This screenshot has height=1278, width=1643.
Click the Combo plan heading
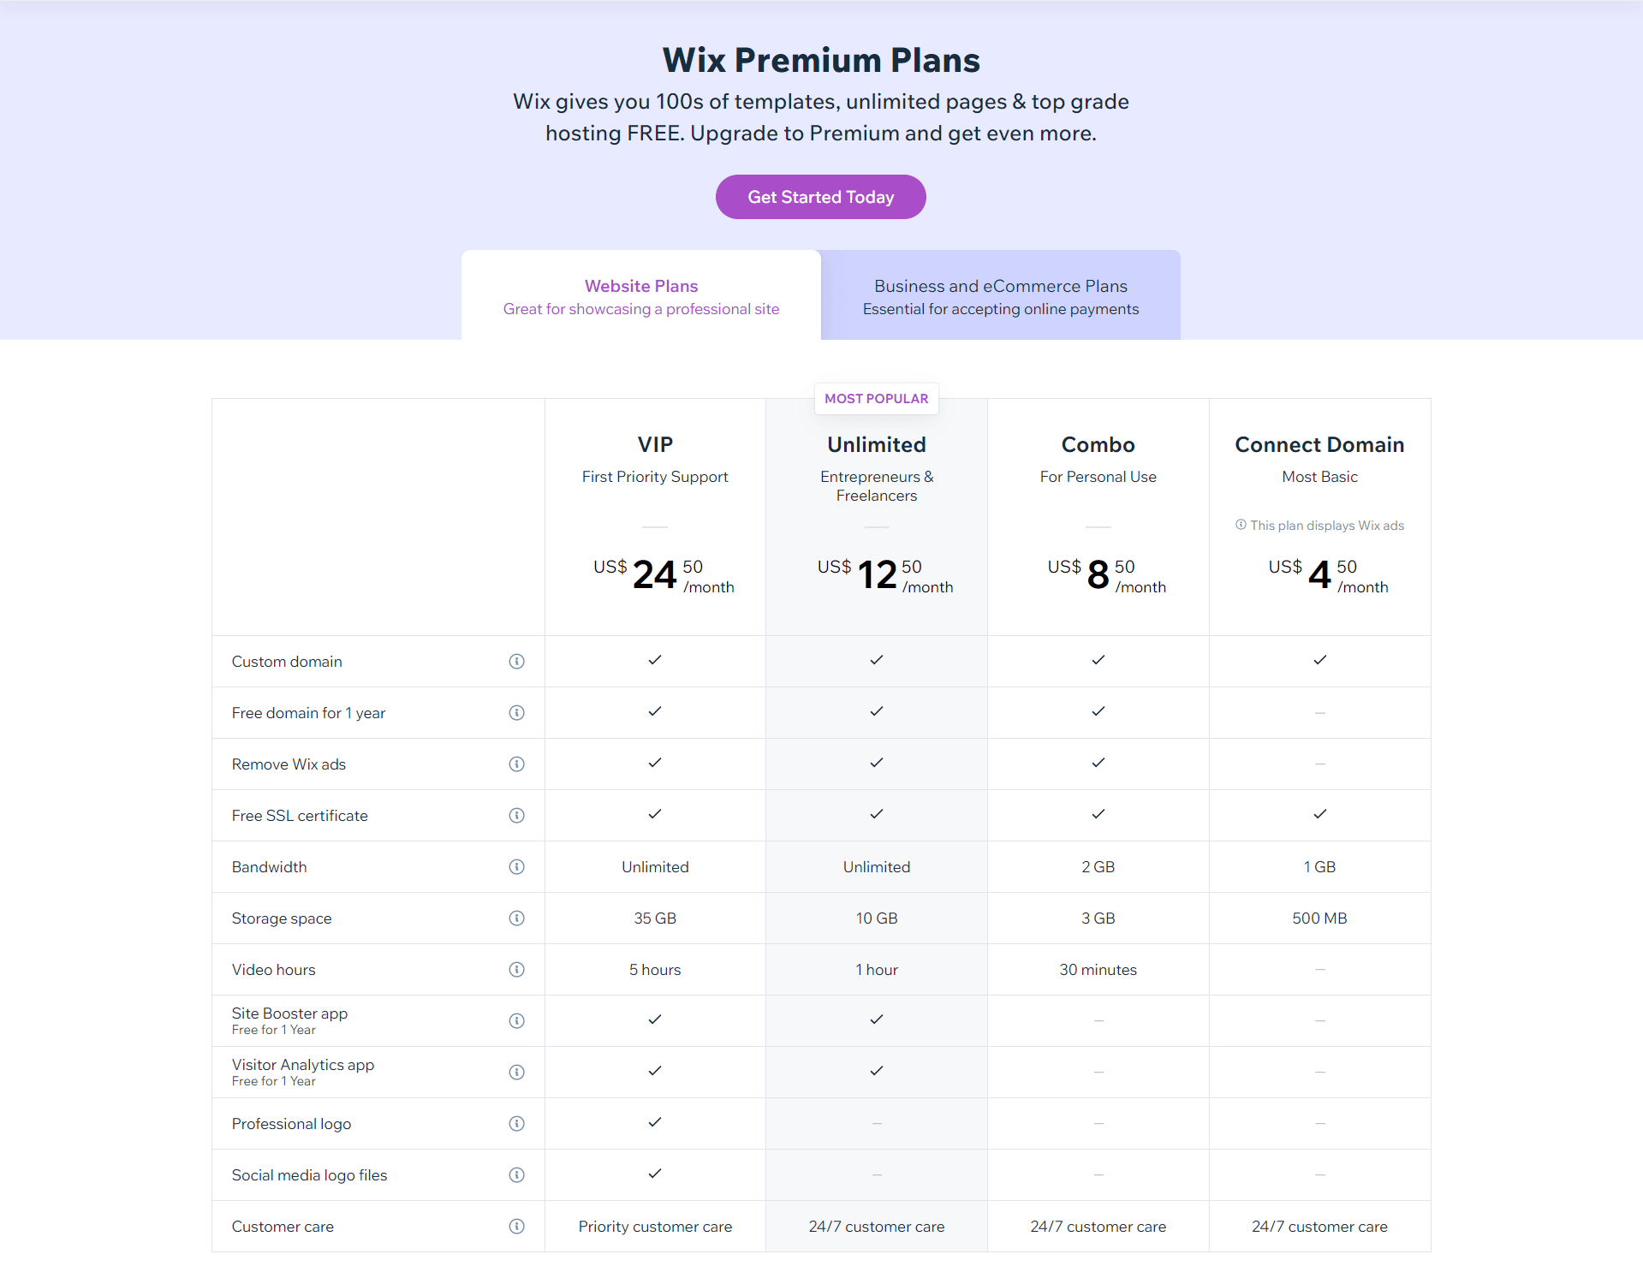[x=1098, y=445]
